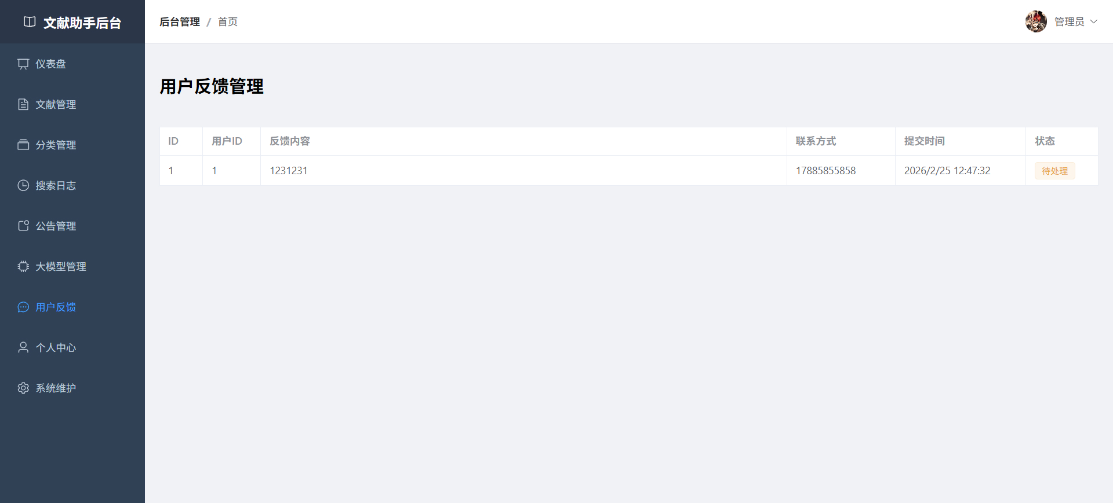Click the admin avatar thumbnail
This screenshot has width=1113, height=503.
(x=1036, y=21)
